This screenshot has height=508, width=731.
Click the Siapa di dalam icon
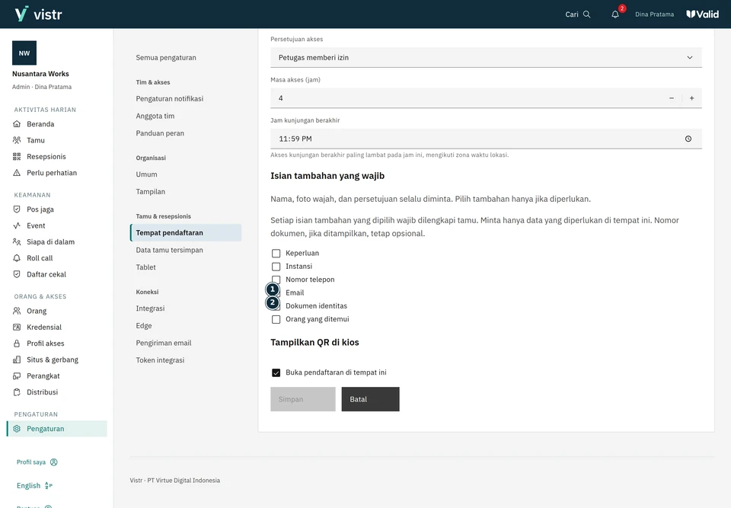[17, 242]
